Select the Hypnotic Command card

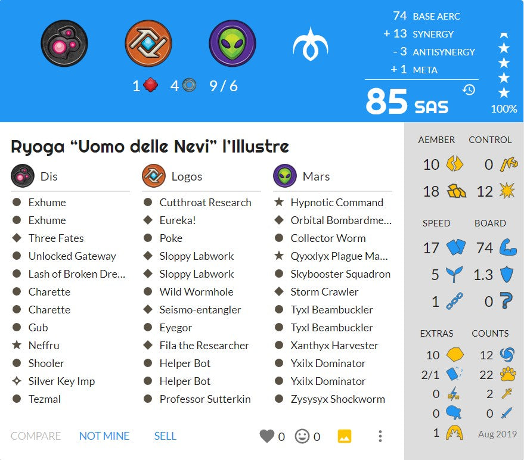337,203
